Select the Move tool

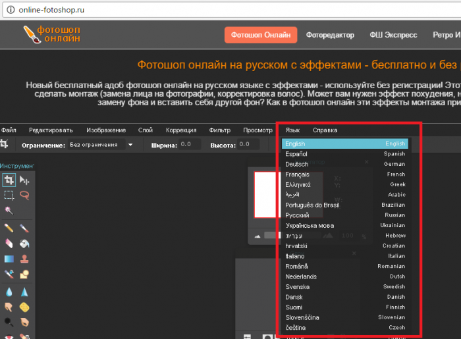pos(24,180)
